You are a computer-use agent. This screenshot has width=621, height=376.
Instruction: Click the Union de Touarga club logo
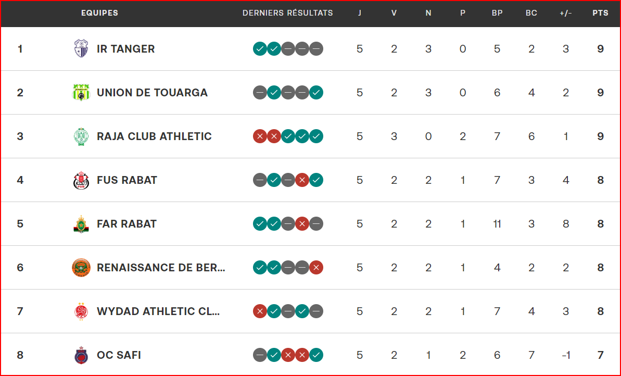coord(81,92)
